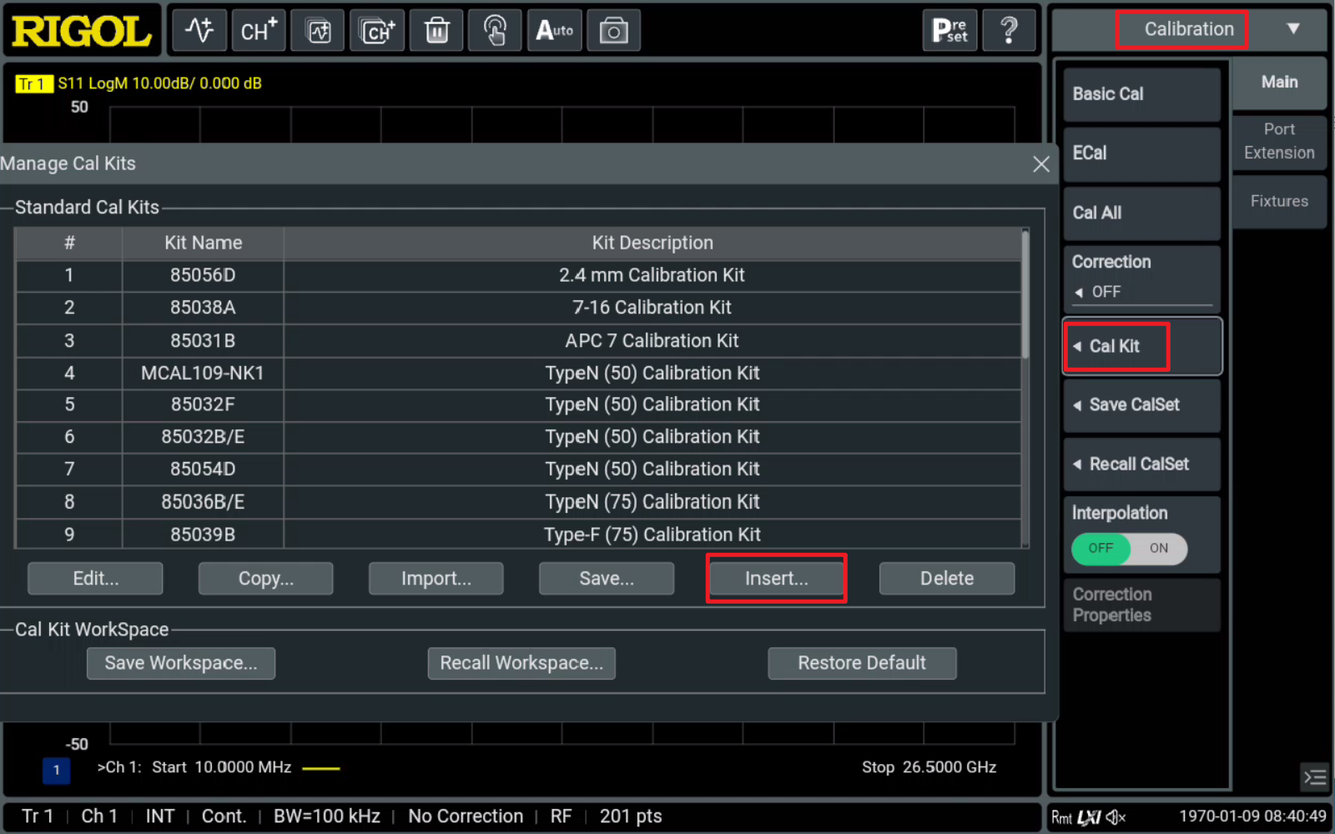Viewport: 1335px width, 834px height.
Task: Click the LXI status icon
Action: (x=1089, y=817)
